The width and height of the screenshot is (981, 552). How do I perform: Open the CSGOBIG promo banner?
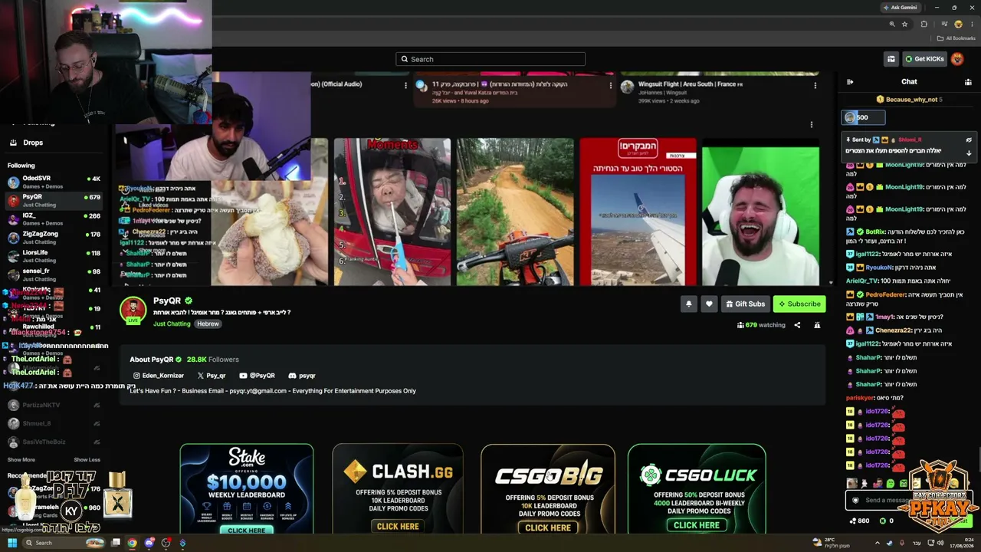click(548, 488)
